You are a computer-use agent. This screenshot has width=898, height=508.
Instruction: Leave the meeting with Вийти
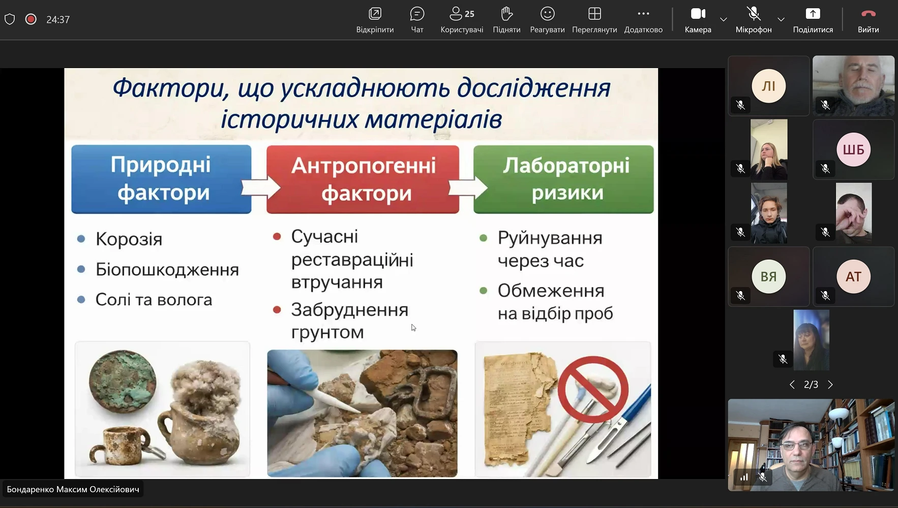click(x=868, y=19)
